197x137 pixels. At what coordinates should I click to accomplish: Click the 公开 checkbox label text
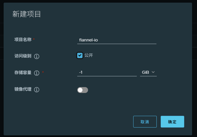click(89, 55)
